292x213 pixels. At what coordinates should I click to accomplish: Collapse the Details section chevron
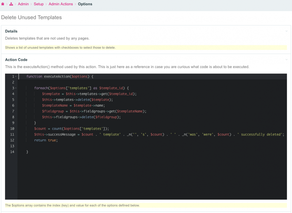click(286, 31)
